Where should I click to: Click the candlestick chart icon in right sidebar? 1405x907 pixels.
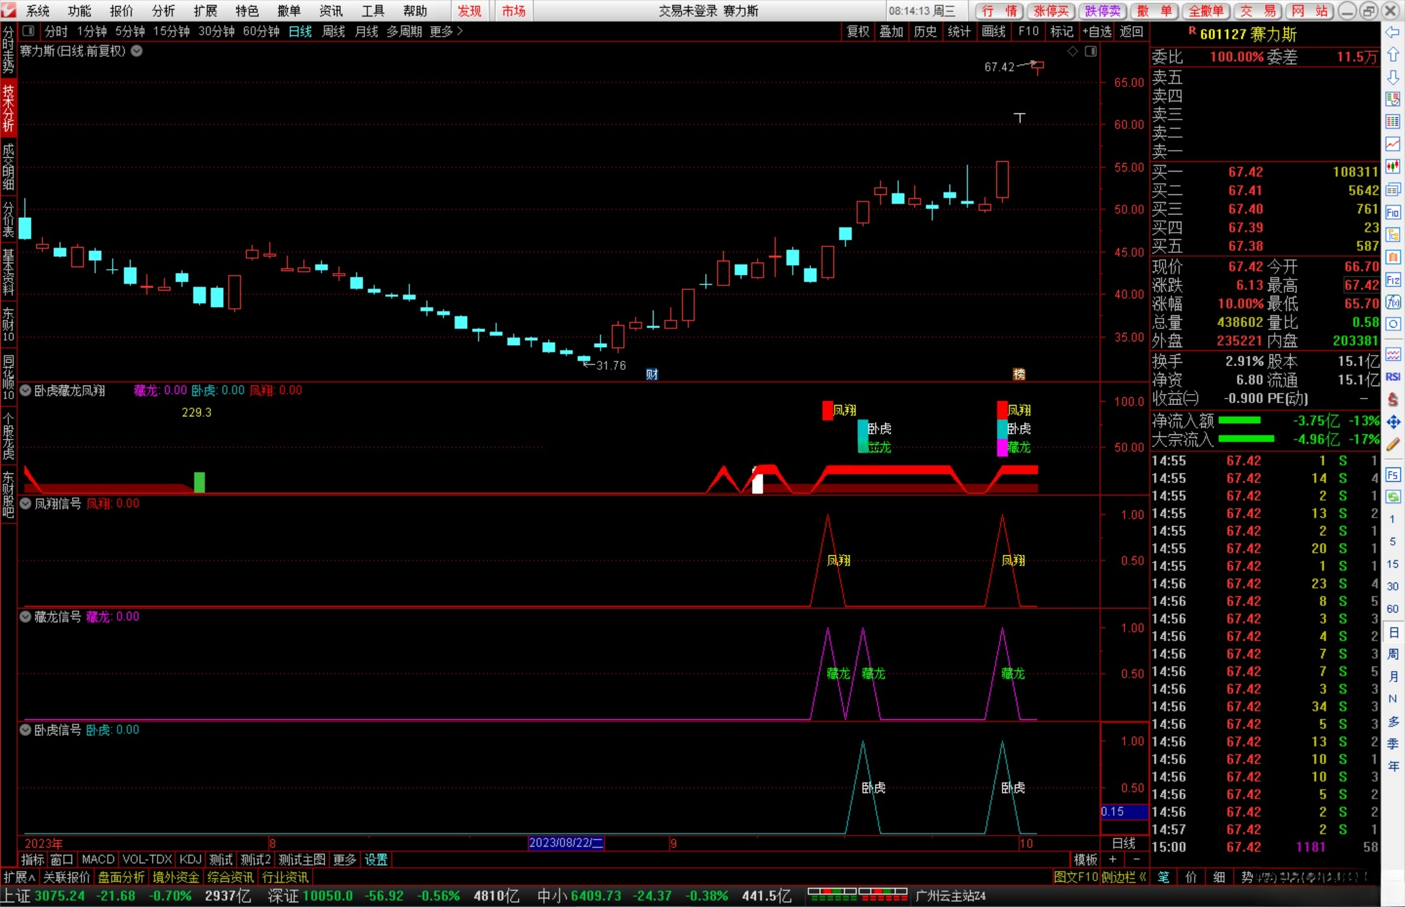[x=1393, y=166]
